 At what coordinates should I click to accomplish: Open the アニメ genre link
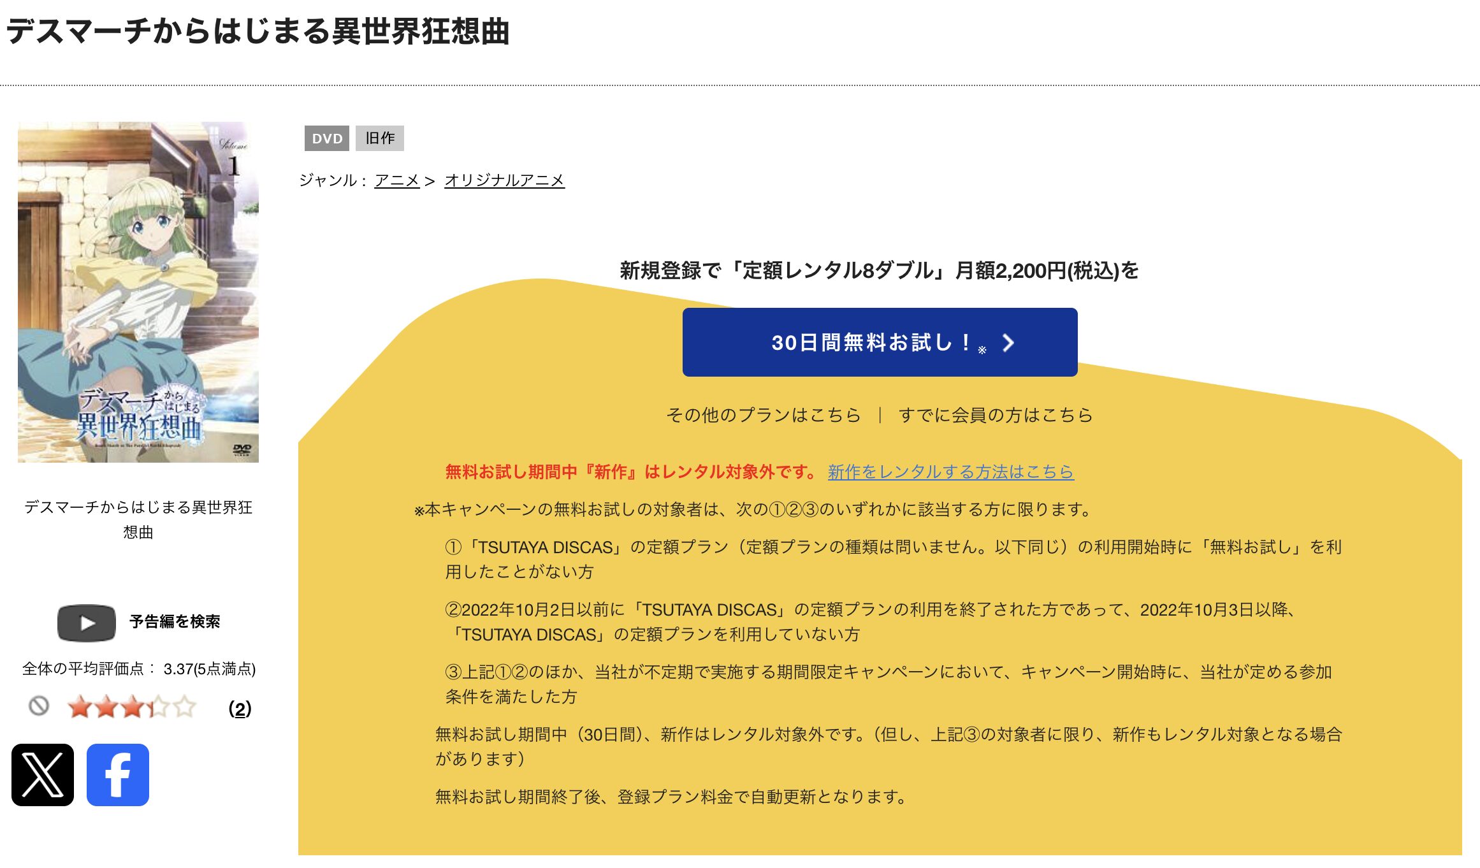397,180
